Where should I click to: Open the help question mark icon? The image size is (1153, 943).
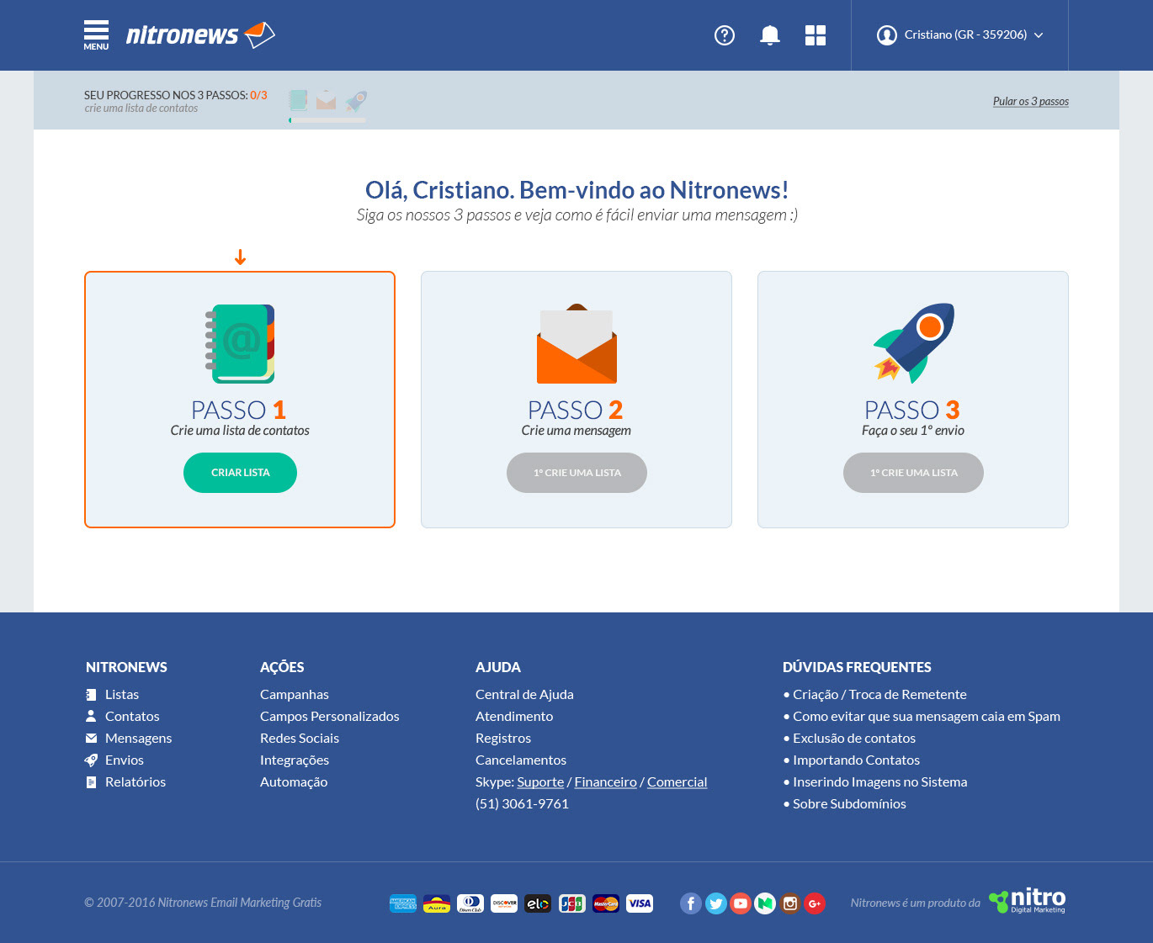click(x=725, y=34)
